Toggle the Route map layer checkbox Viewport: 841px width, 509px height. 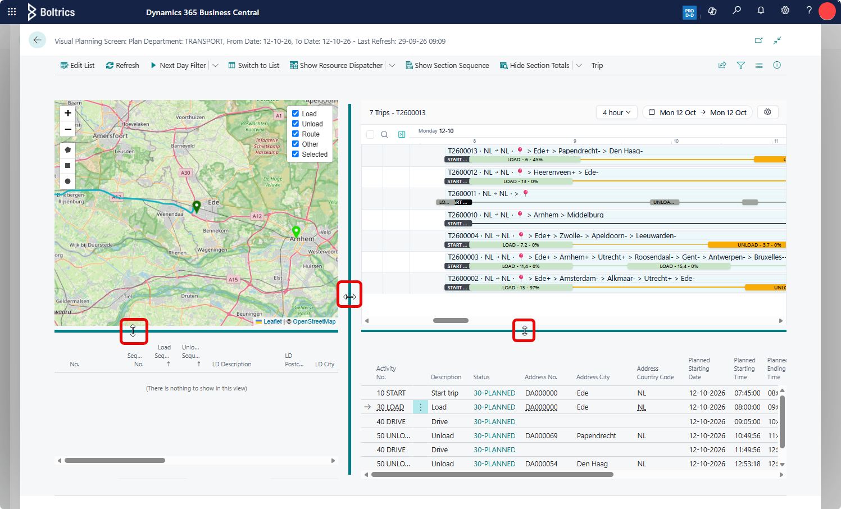point(296,134)
